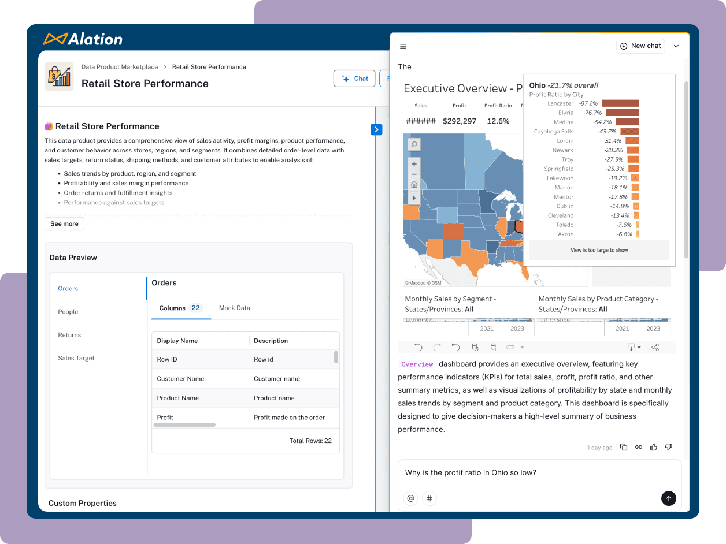
Task: Give thumbs down to the assistant's answer
Action: point(668,447)
